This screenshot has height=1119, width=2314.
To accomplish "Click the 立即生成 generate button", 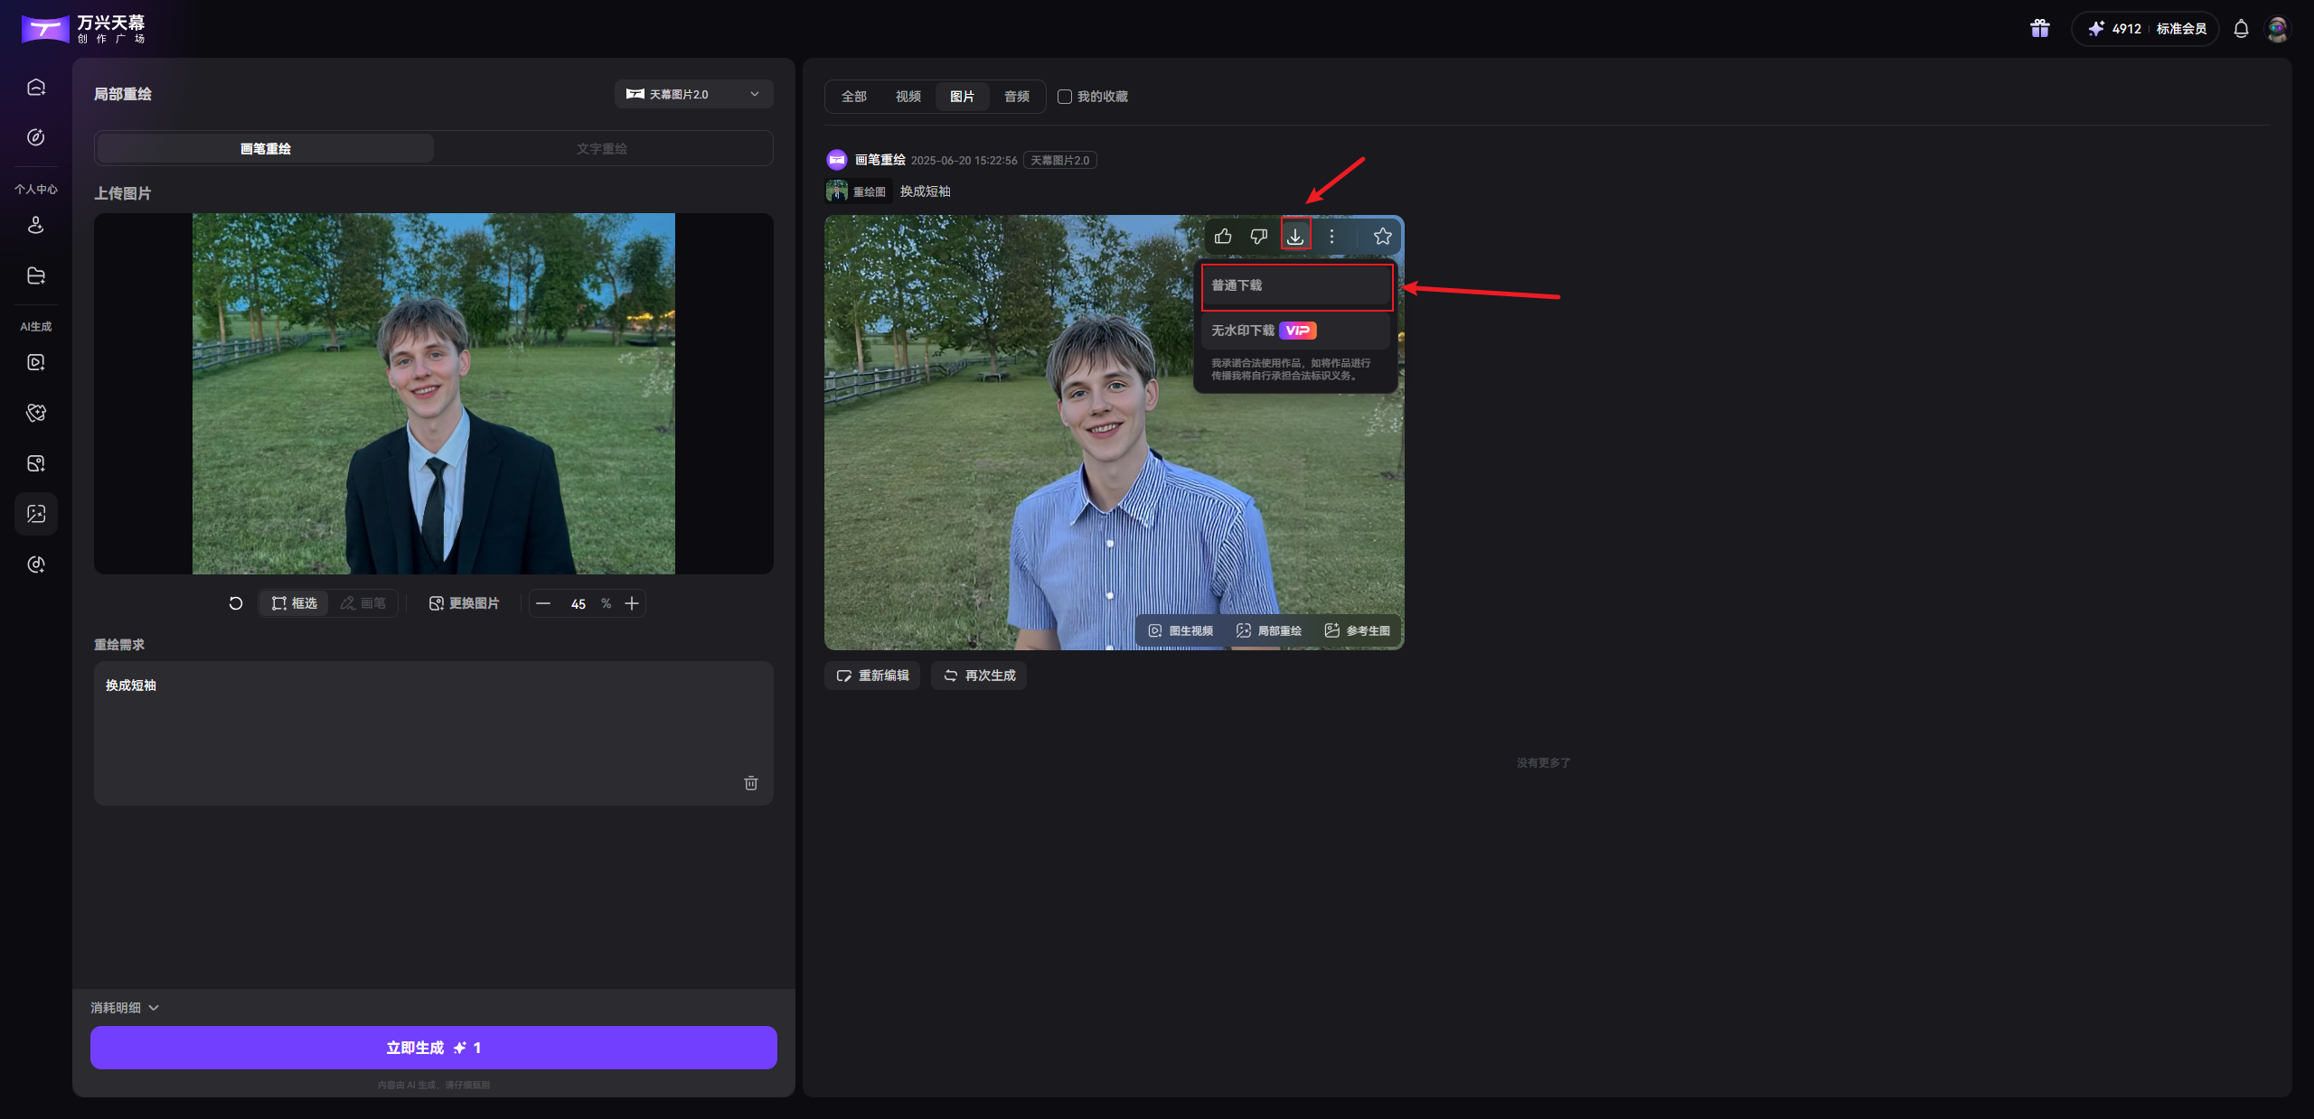I will [x=434, y=1048].
